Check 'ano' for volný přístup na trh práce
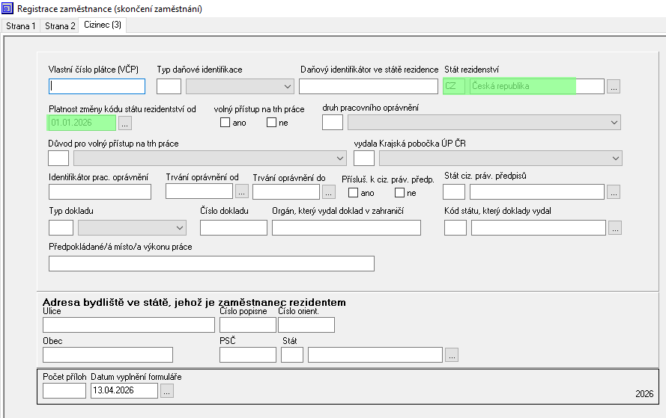This screenshot has width=666, height=418. pyautogui.click(x=225, y=123)
